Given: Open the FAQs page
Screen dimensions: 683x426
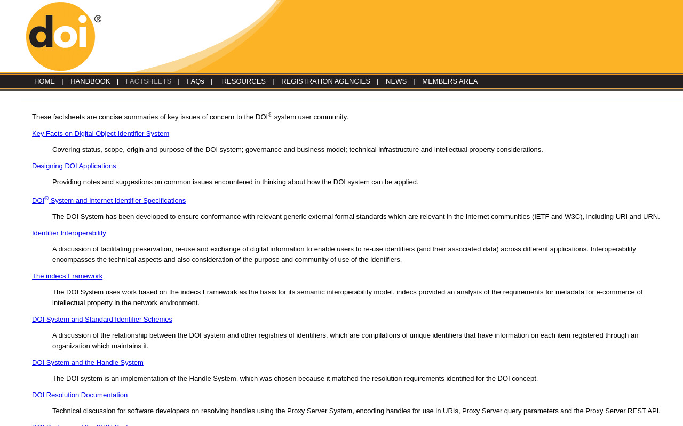Looking at the screenshot, I should point(195,81).
